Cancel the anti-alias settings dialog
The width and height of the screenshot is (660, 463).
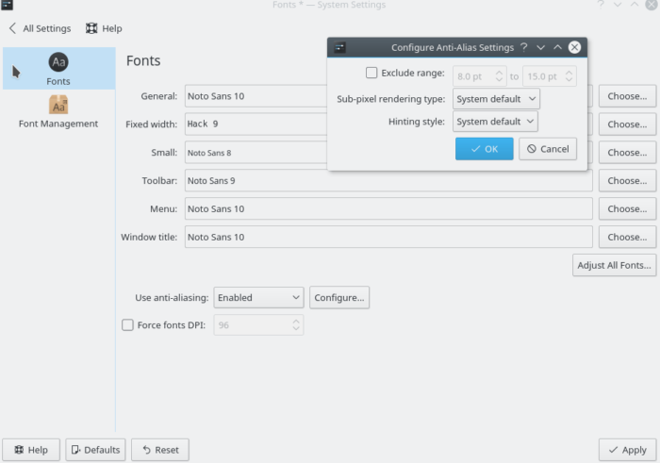(548, 149)
